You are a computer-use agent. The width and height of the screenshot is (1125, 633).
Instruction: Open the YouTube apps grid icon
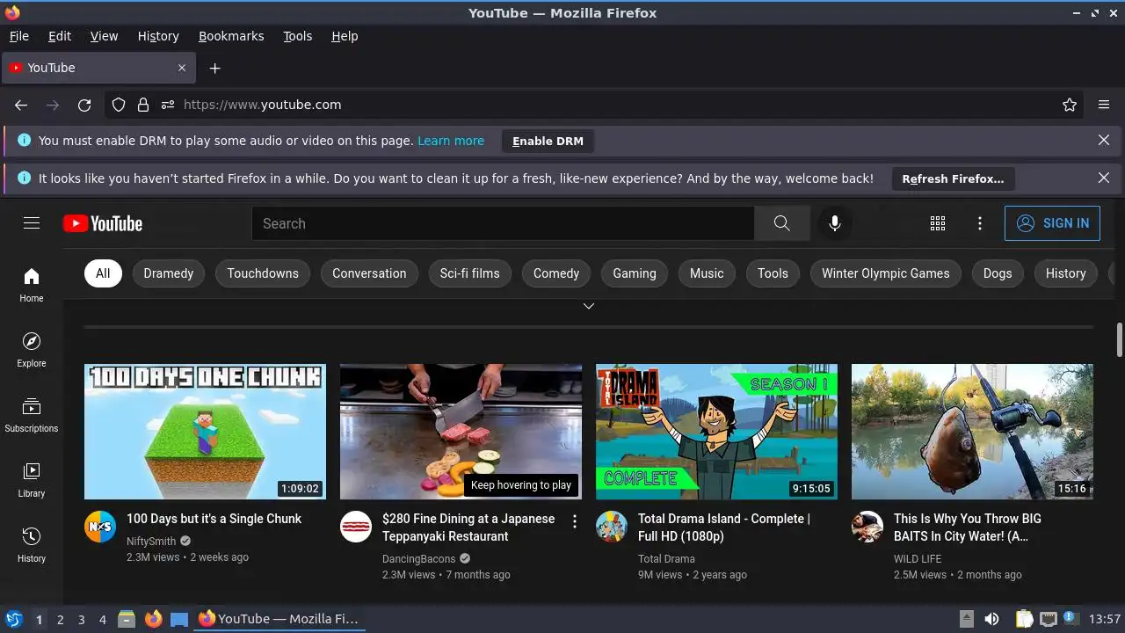938,223
